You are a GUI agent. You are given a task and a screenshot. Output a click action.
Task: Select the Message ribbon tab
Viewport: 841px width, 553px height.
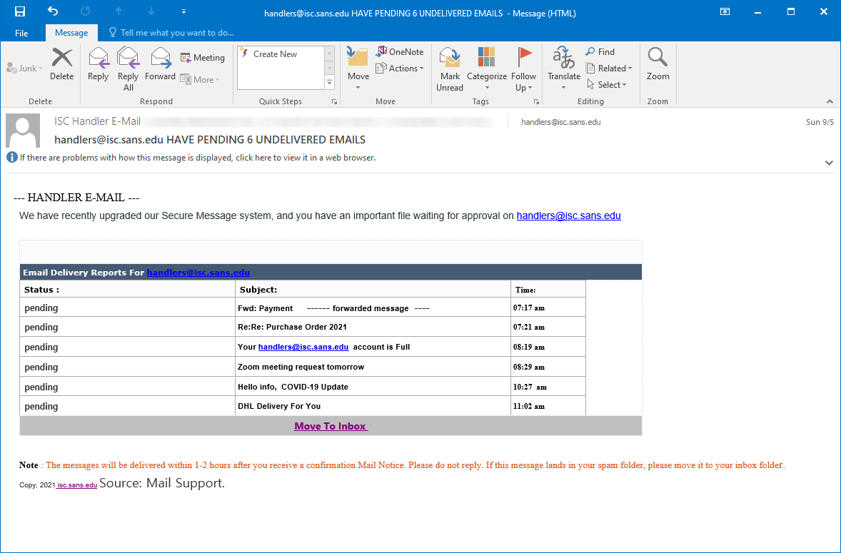(71, 33)
